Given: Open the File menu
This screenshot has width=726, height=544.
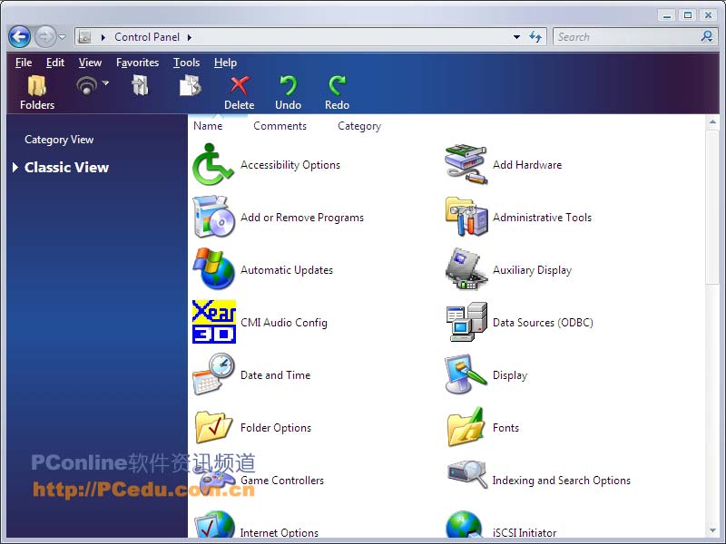Looking at the screenshot, I should (x=24, y=63).
